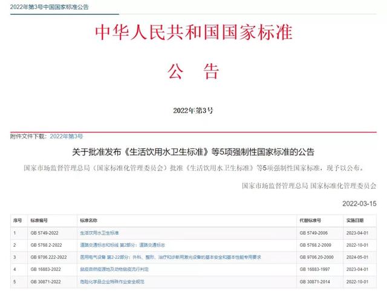Viewport: 387px width, 294px height.
Task: Open the 2022年第3号中国国家标准公告 tab
Action: point(50,7)
